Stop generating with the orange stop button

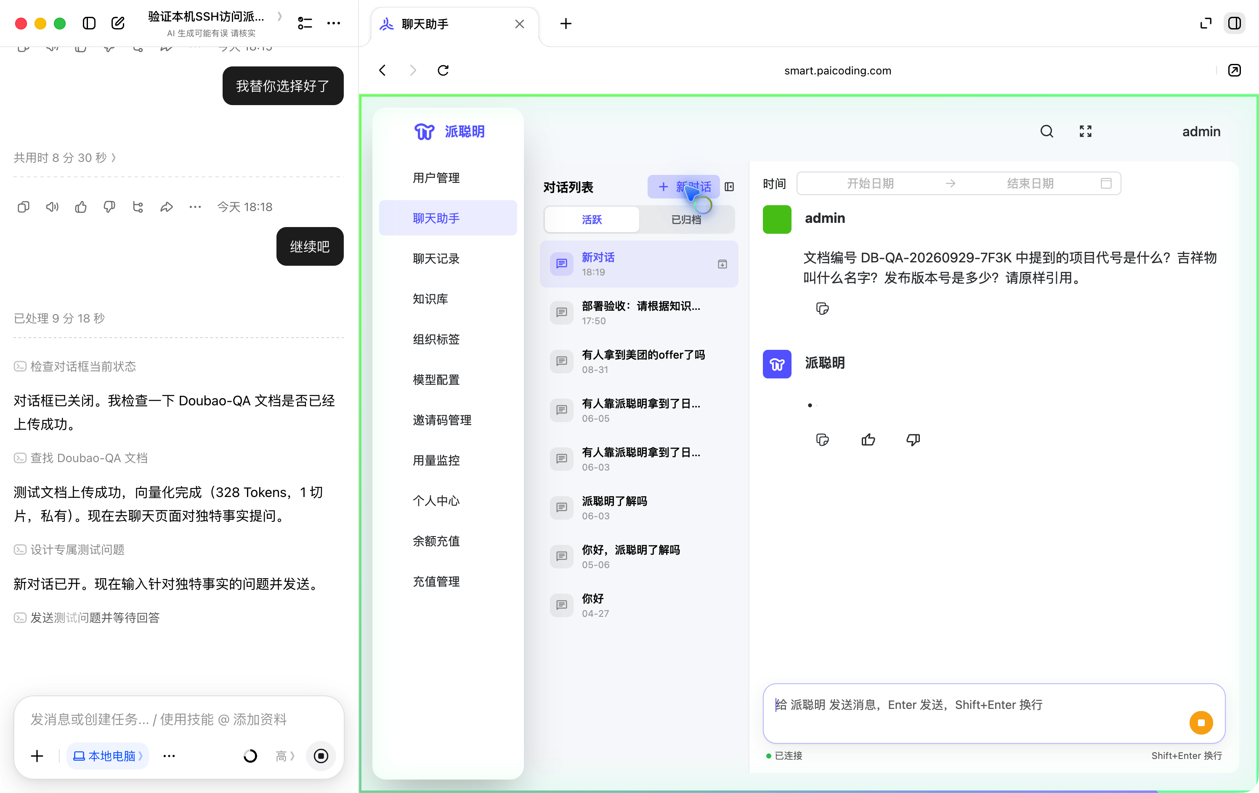pos(1201,722)
